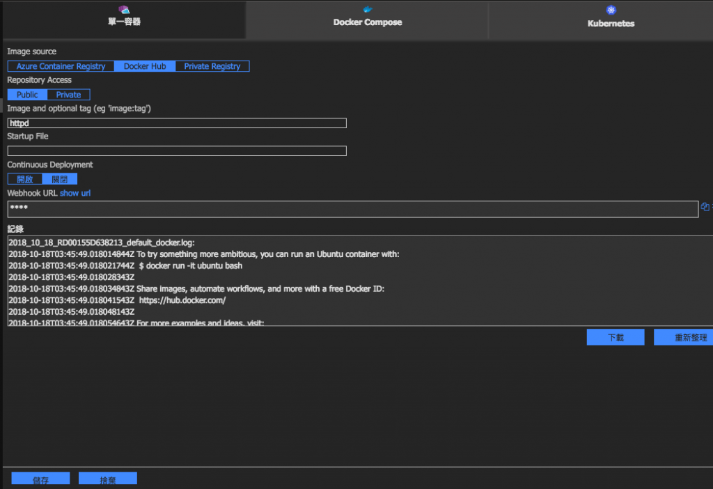Switch to the 單一容器 single container tab
Image resolution: width=713 pixels, height=489 pixels.
click(x=124, y=20)
